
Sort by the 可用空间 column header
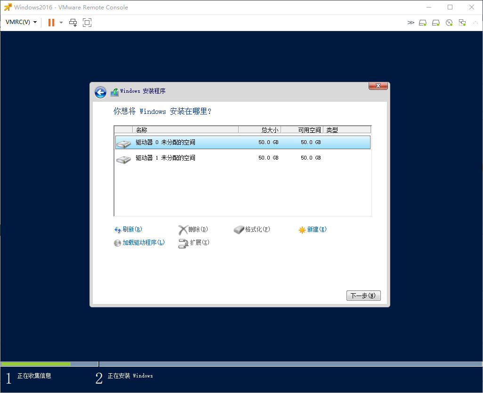(x=302, y=129)
